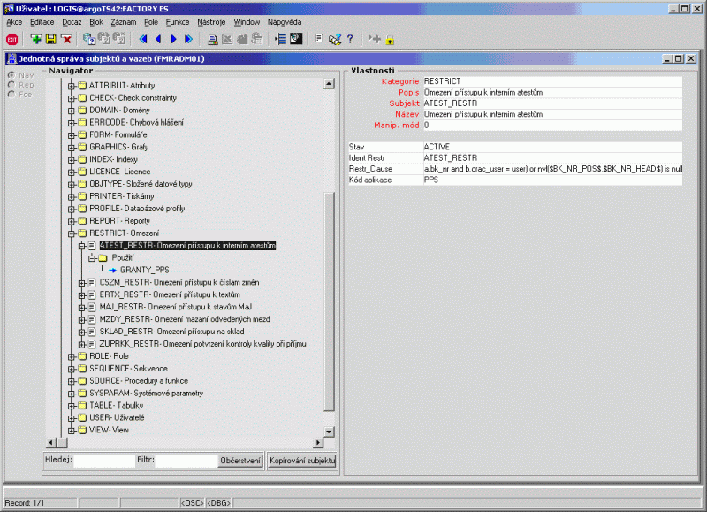Click navigator scrollbar up arrow
This screenshot has height=512, width=707.
(329, 84)
